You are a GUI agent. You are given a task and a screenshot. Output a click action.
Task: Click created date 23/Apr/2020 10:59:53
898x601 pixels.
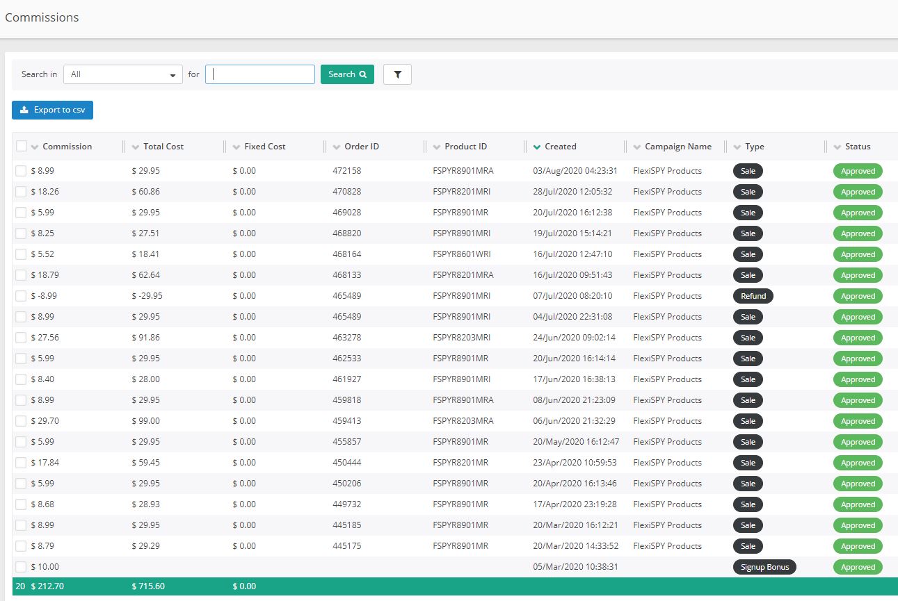tap(575, 463)
